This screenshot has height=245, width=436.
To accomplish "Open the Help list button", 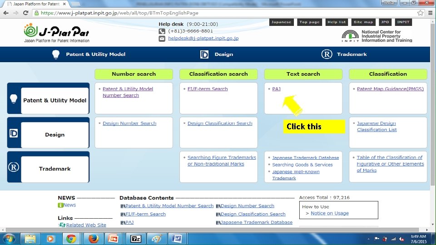I will pos(337,22).
